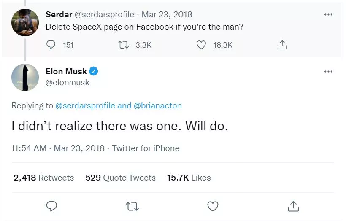Viewport: 346px width, 221px height.
Task: Click Elon Musk's blue verified badge
Action: point(94,71)
